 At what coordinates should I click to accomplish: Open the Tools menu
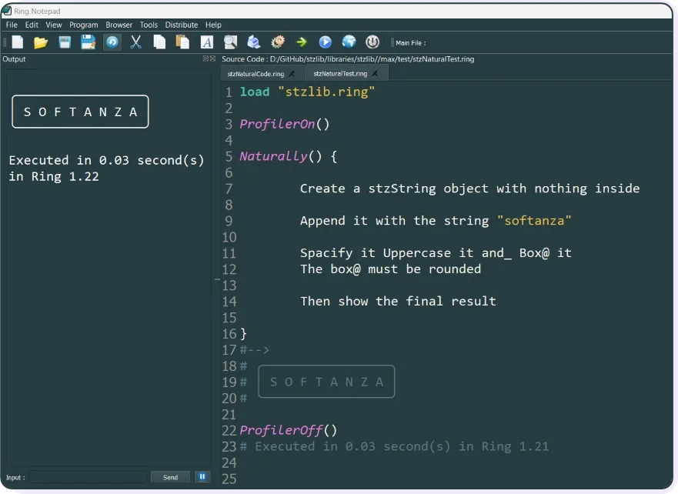149,25
